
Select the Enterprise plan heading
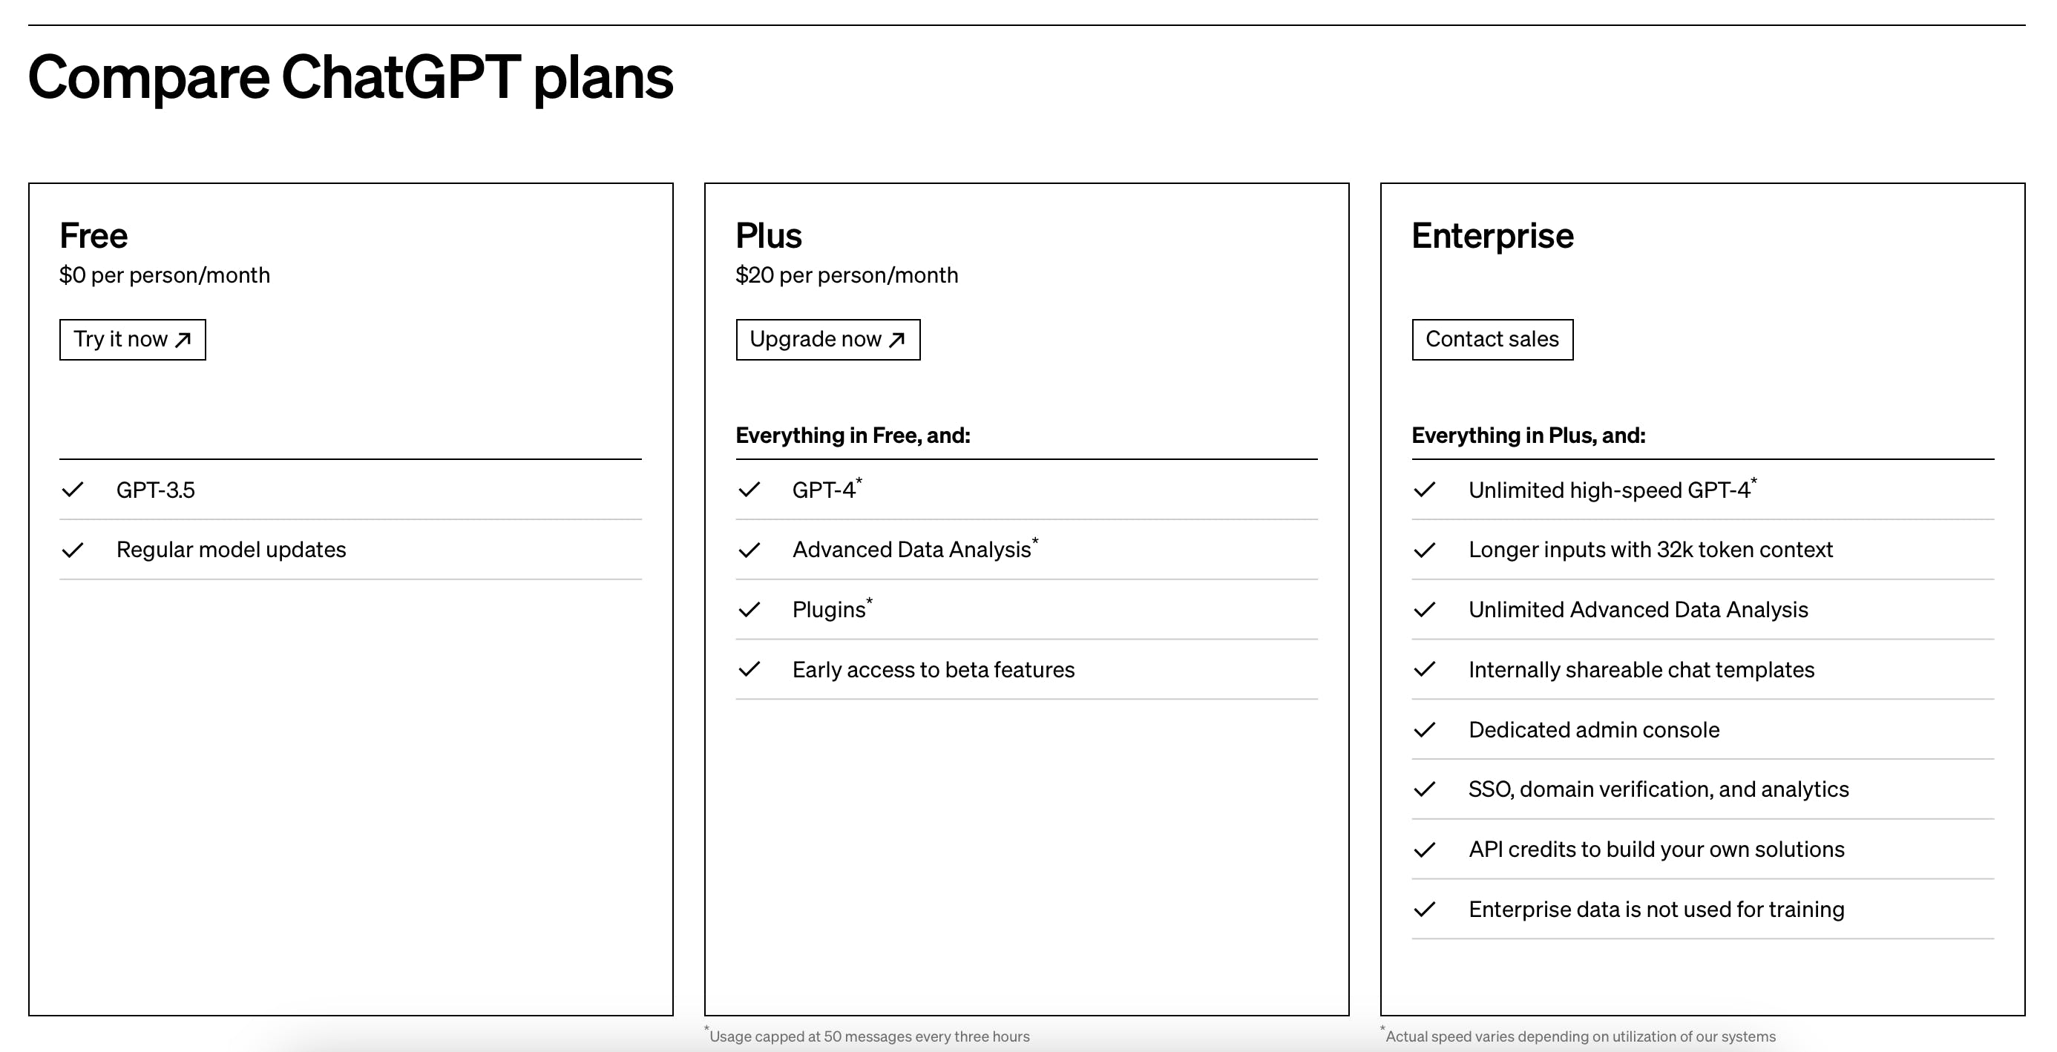click(x=1492, y=236)
